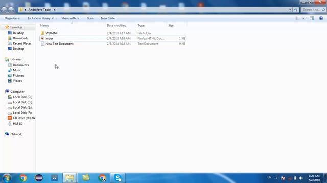Click index file name text
The width and height of the screenshot is (327, 183).
[49, 38]
